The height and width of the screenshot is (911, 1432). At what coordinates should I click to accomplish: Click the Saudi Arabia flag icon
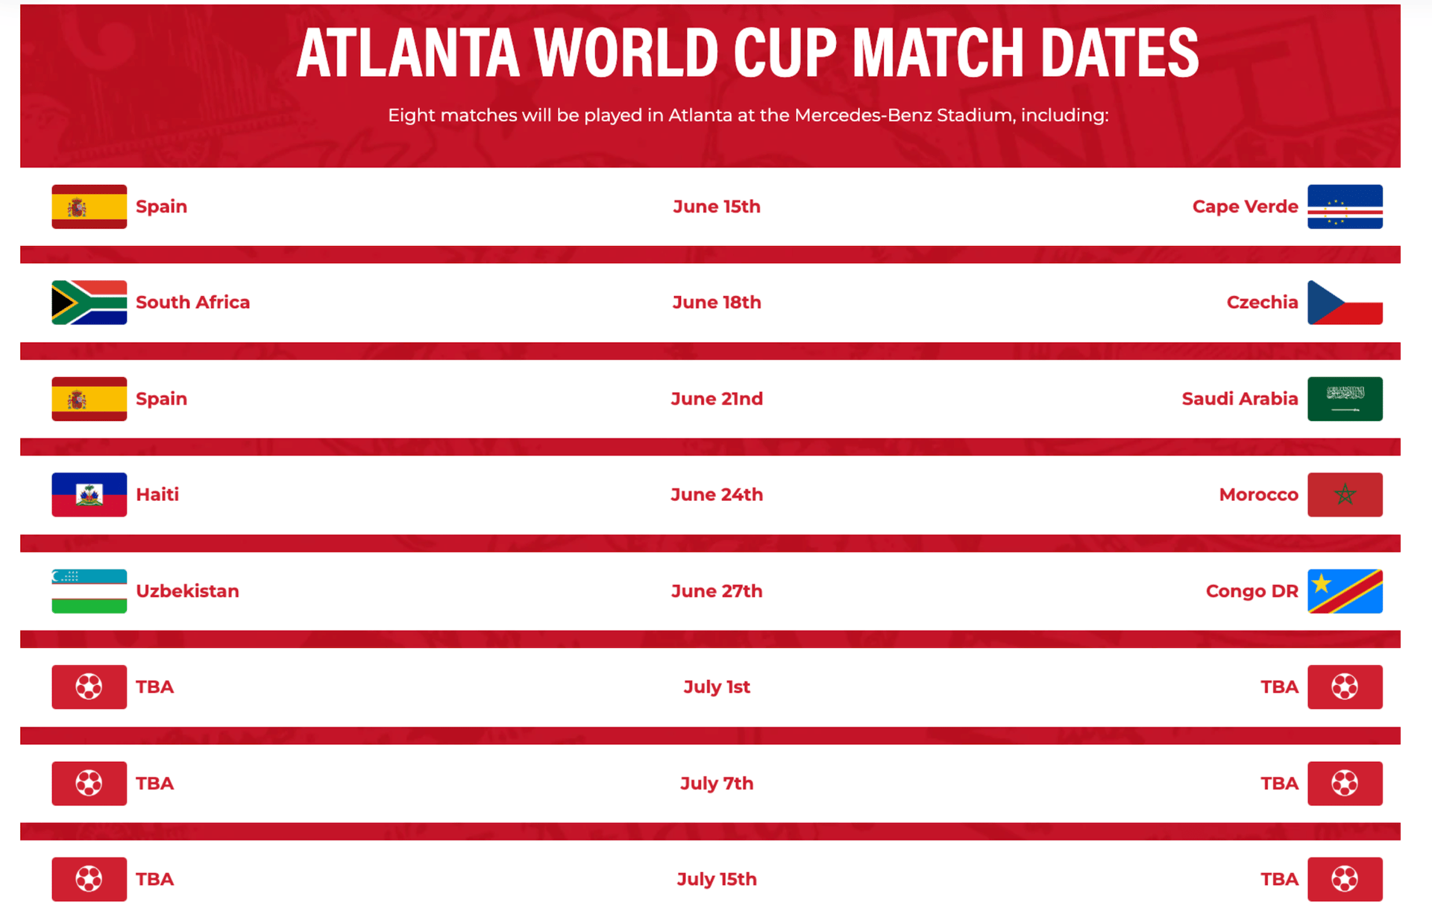point(1344,399)
